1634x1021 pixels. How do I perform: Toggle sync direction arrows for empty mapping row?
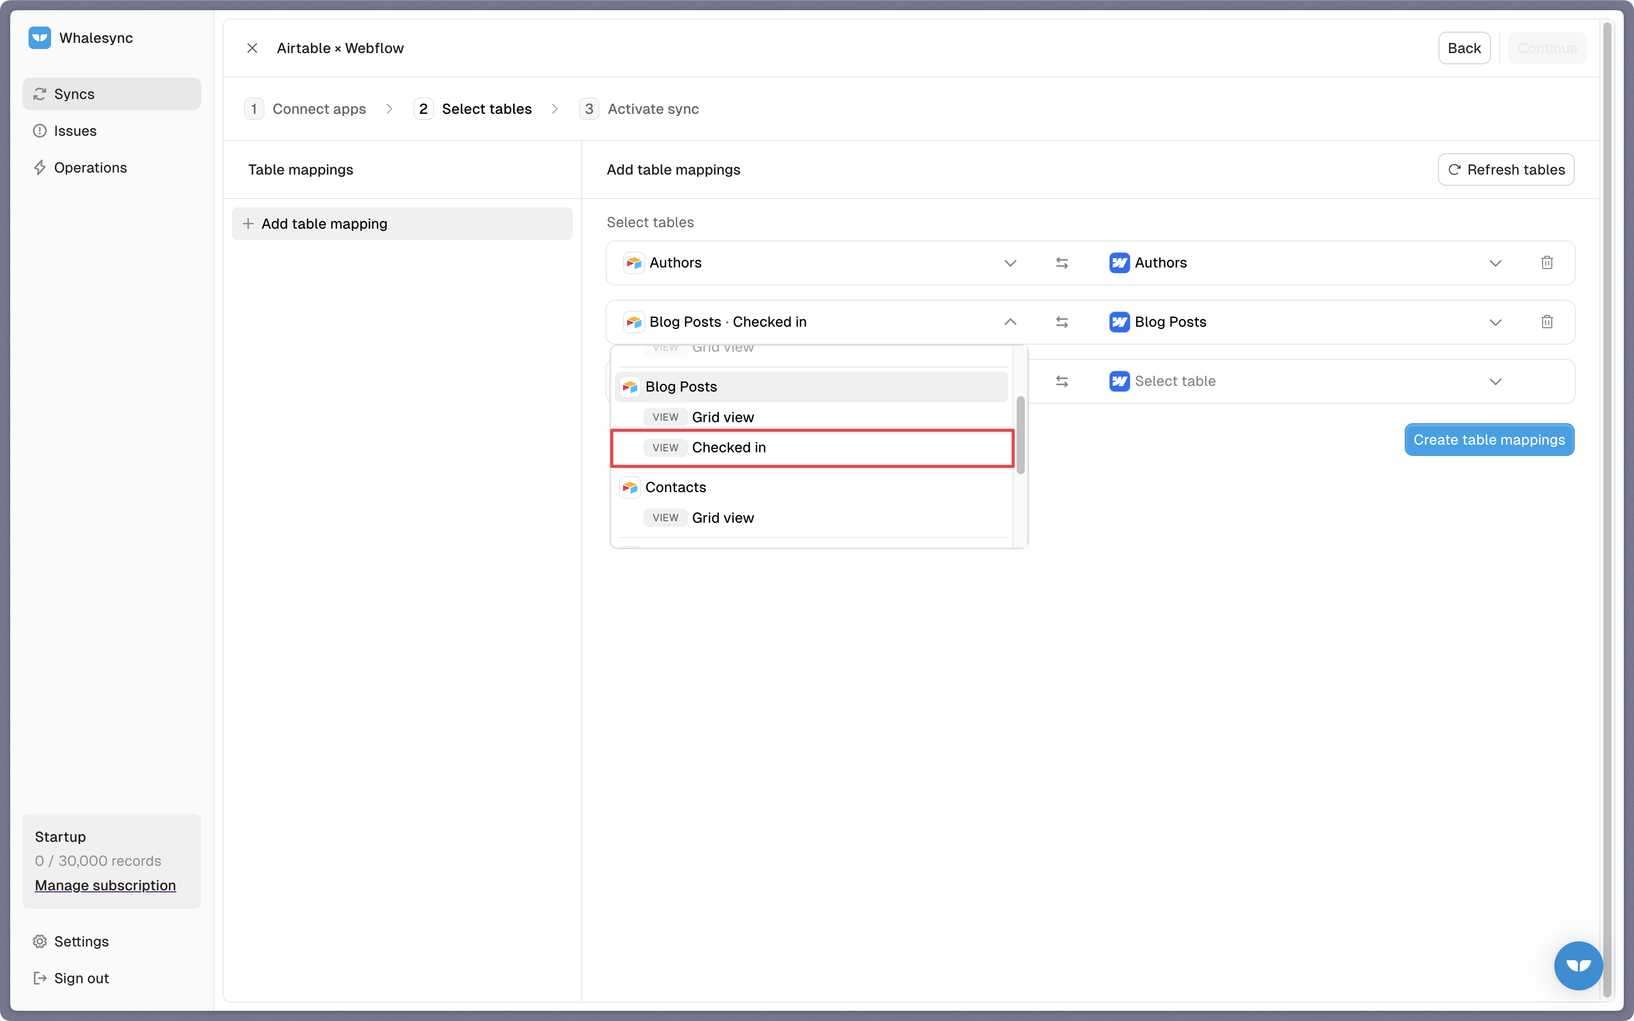(1062, 381)
